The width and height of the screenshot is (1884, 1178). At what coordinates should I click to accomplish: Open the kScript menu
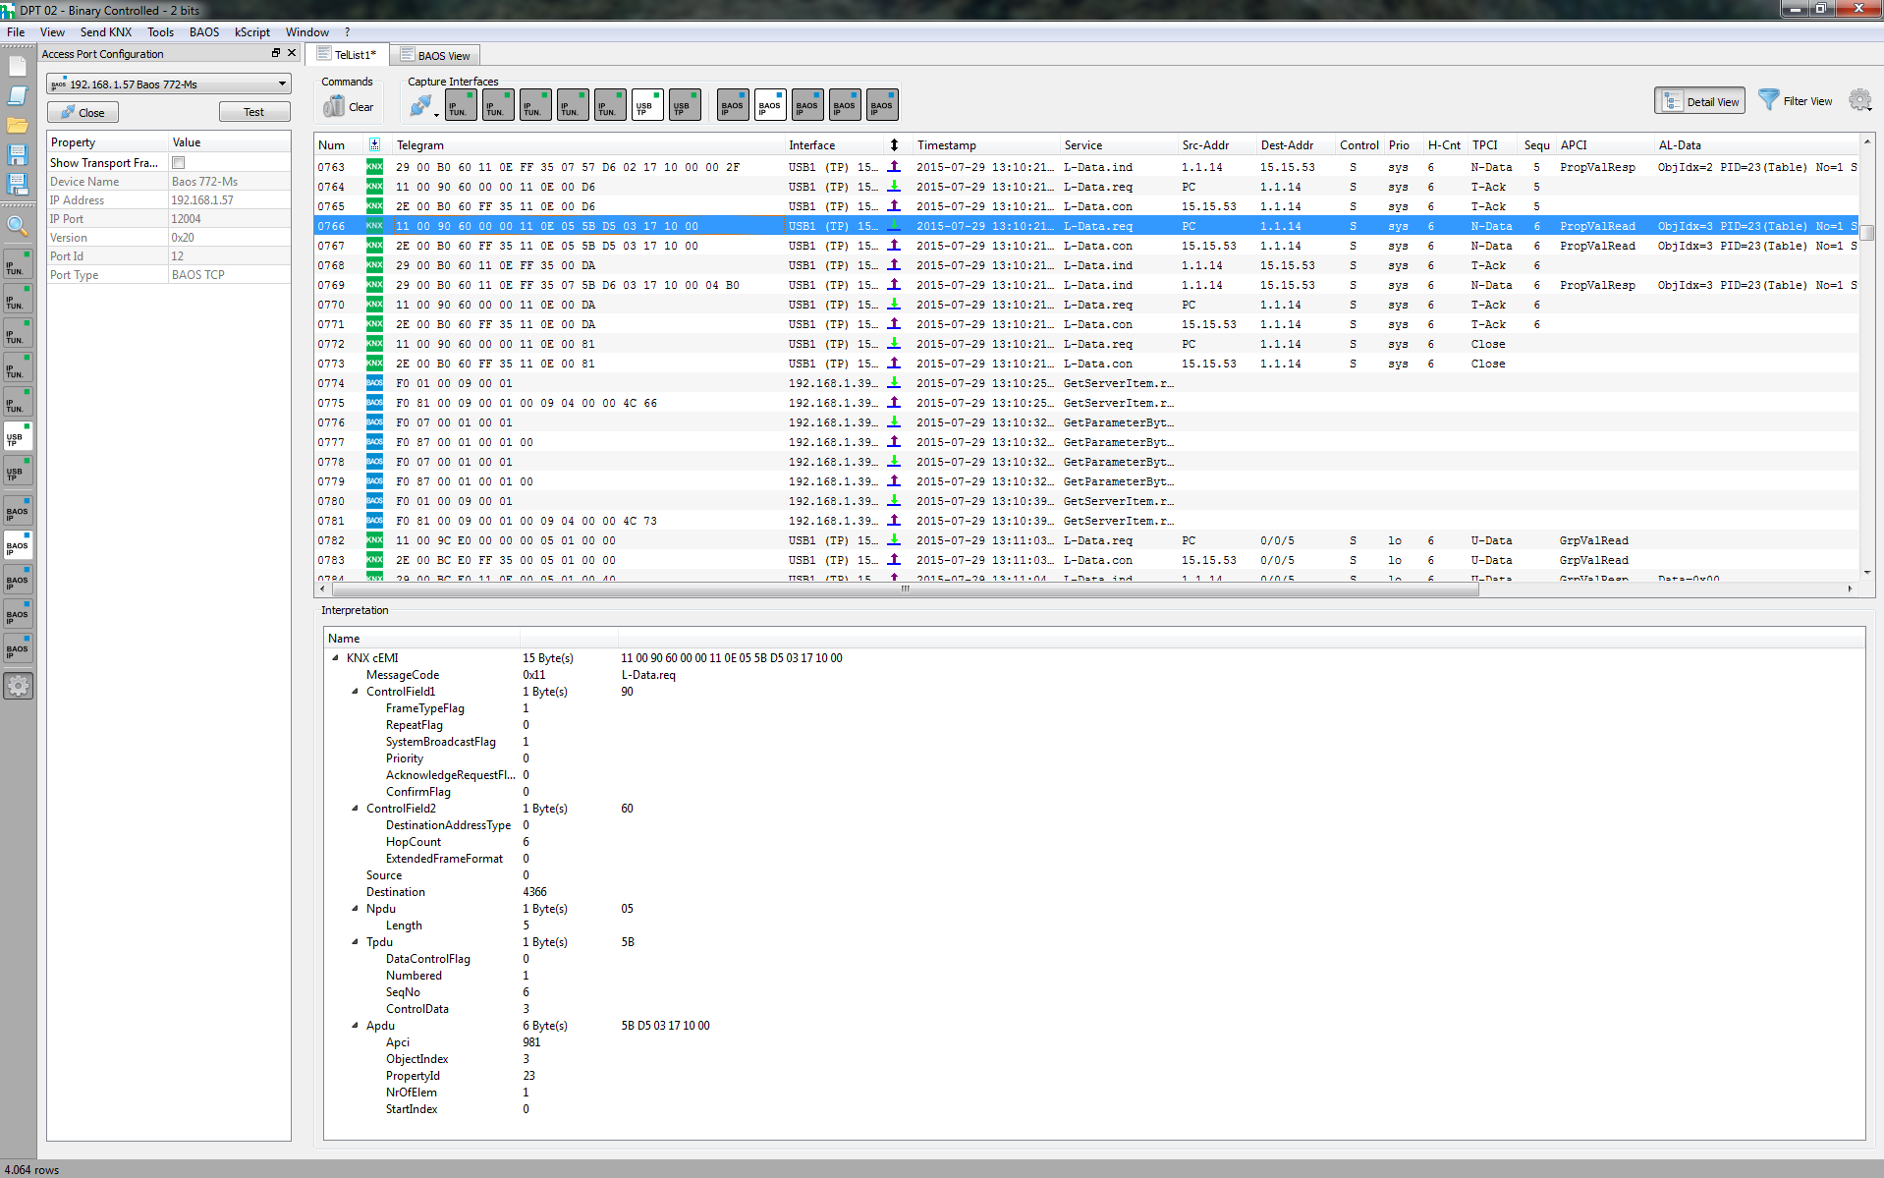coord(252,32)
